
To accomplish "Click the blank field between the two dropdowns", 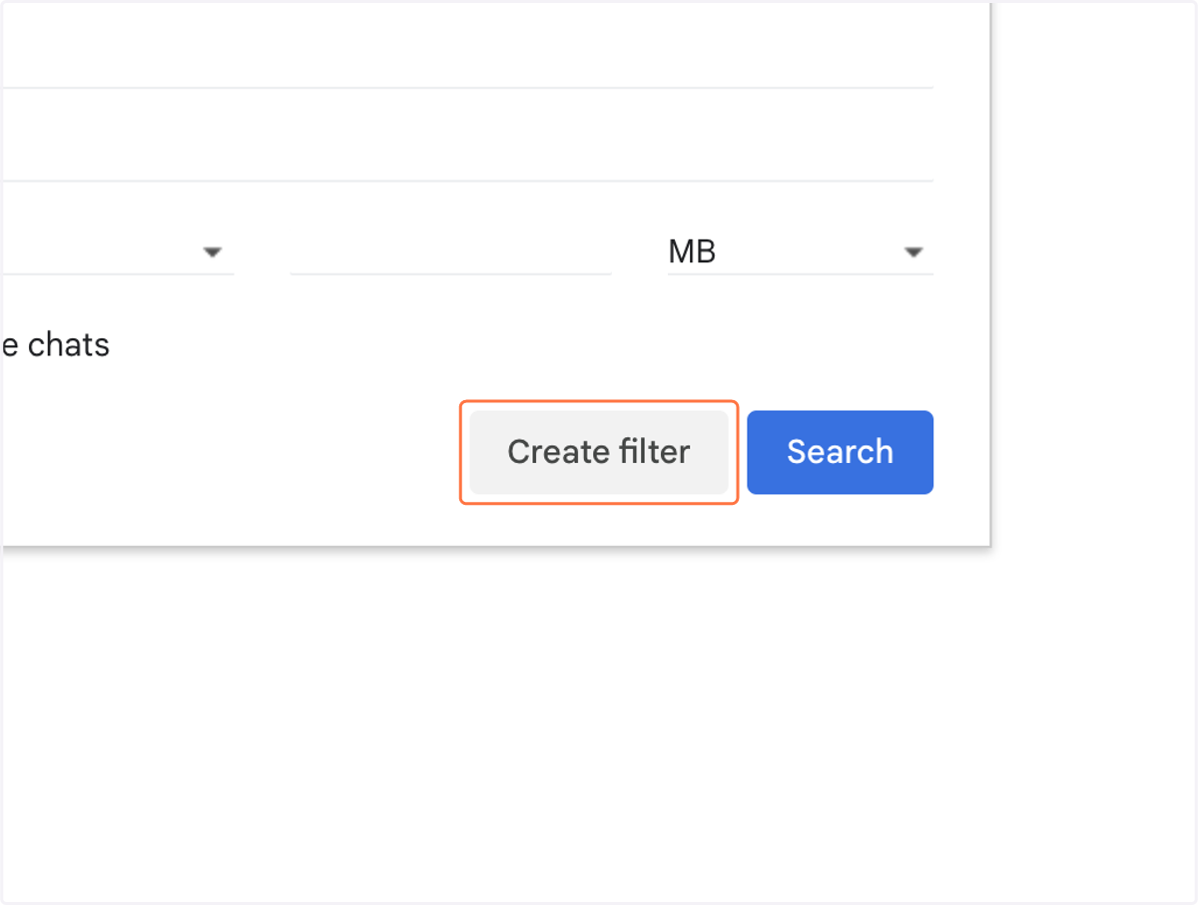I will pos(450,251).
